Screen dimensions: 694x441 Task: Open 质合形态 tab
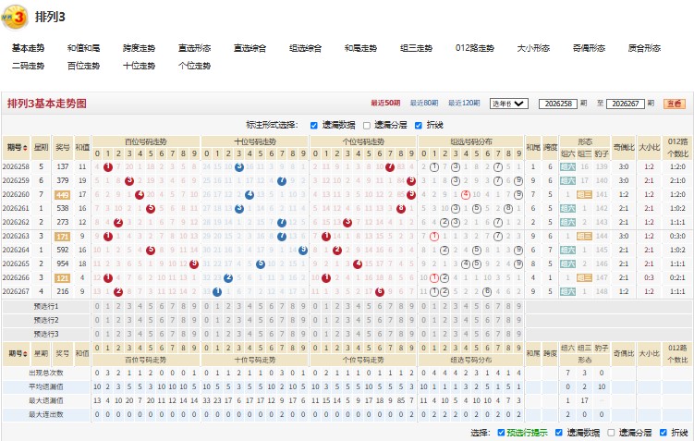(644, 48)
